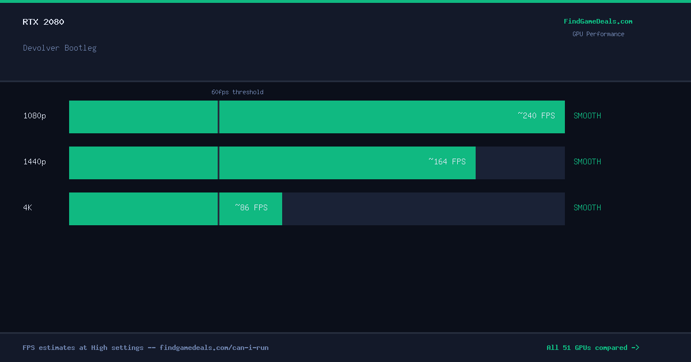Select the RTX 2080 title text

[x=43, y=22]
